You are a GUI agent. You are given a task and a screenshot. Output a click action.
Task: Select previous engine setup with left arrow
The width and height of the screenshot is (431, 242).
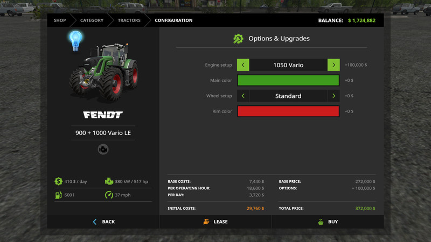coord(243,65)
